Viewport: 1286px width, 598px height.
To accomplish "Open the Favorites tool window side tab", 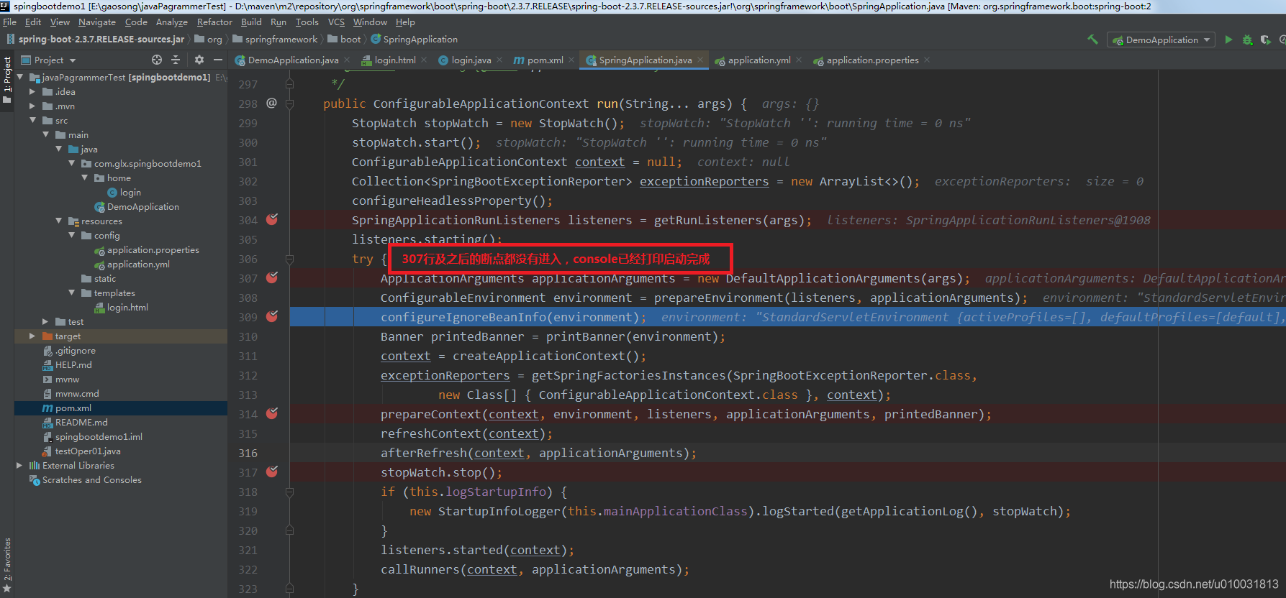I will coord(6,565).
